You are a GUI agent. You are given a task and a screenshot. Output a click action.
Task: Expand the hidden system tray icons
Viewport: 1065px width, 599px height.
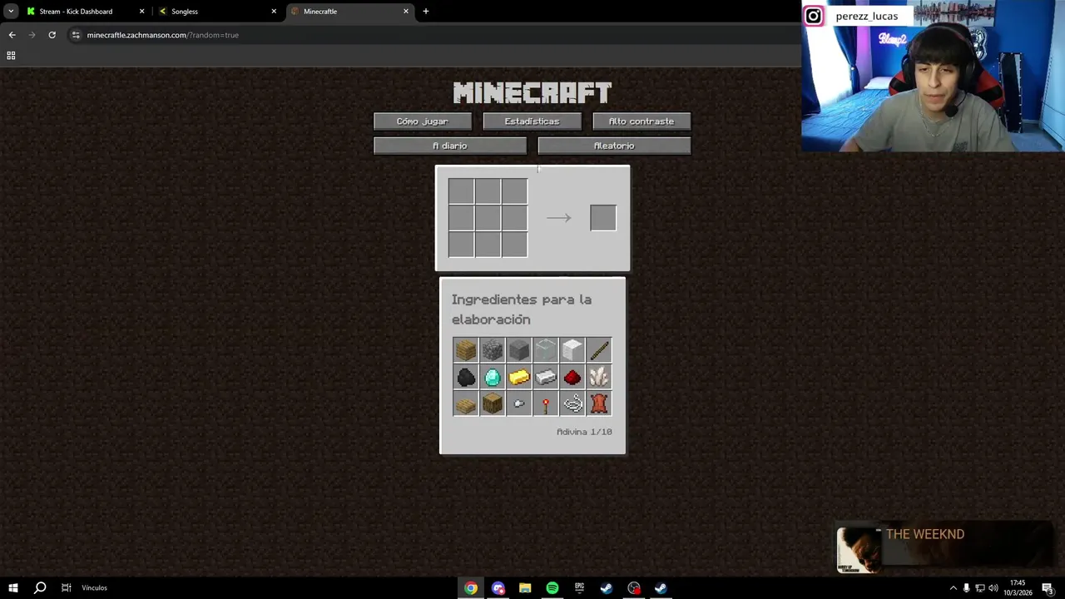(953, 587)
